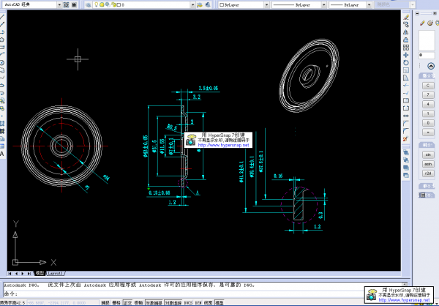
Task: Select the Array tool
Action: pos(406,48)
